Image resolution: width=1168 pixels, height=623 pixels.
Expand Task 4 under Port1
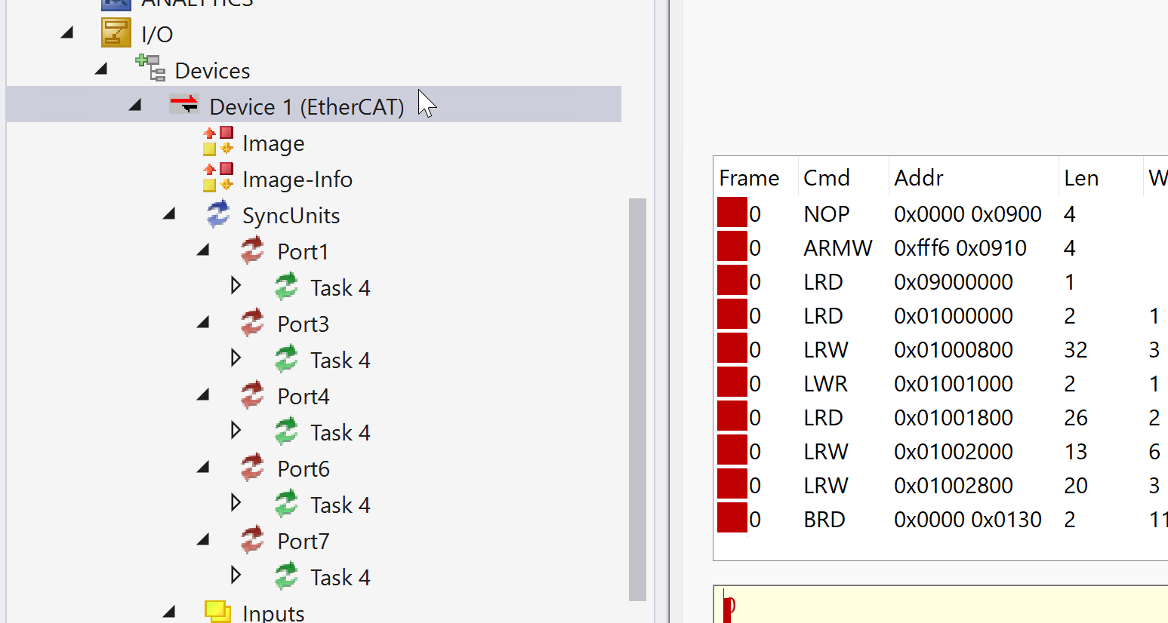[x=236, y=286]
